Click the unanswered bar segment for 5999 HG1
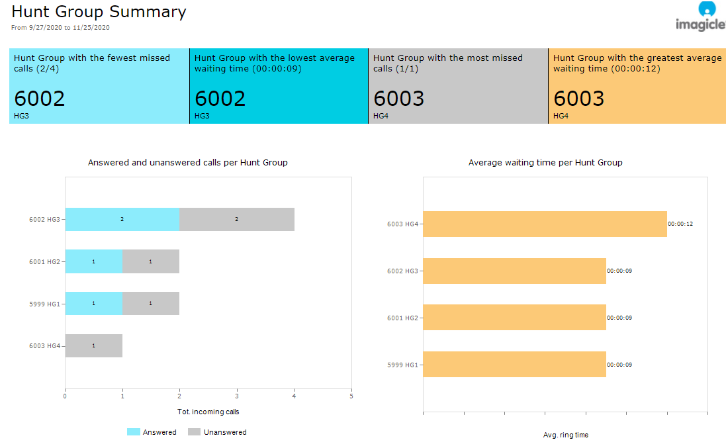Image resolution: width=726 pixels, height=448 pixels. (x=150, y=303)
